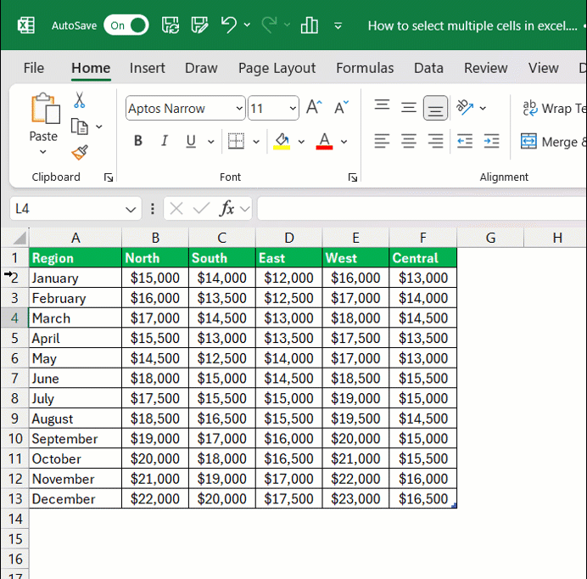Click the Wrap Text button
The width and height of the screenshot is (587, 579).
554,109
